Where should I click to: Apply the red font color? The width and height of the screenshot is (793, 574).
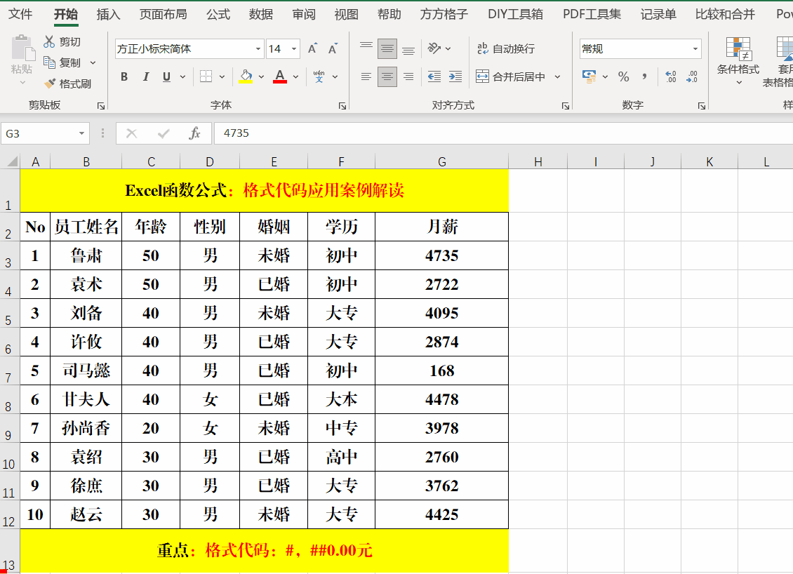[280, 76]
